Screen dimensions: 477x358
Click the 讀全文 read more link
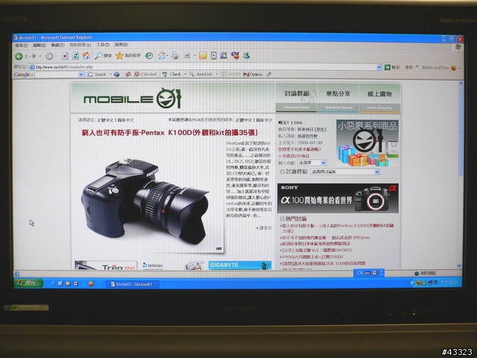click(264, 227)
